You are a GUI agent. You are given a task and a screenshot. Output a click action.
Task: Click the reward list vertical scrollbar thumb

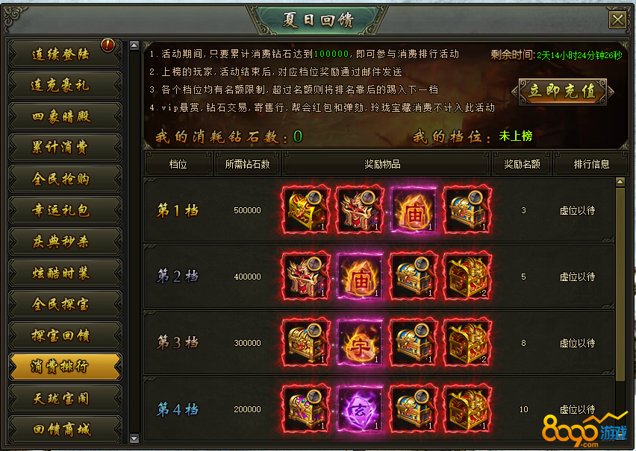tap(620, 284)
